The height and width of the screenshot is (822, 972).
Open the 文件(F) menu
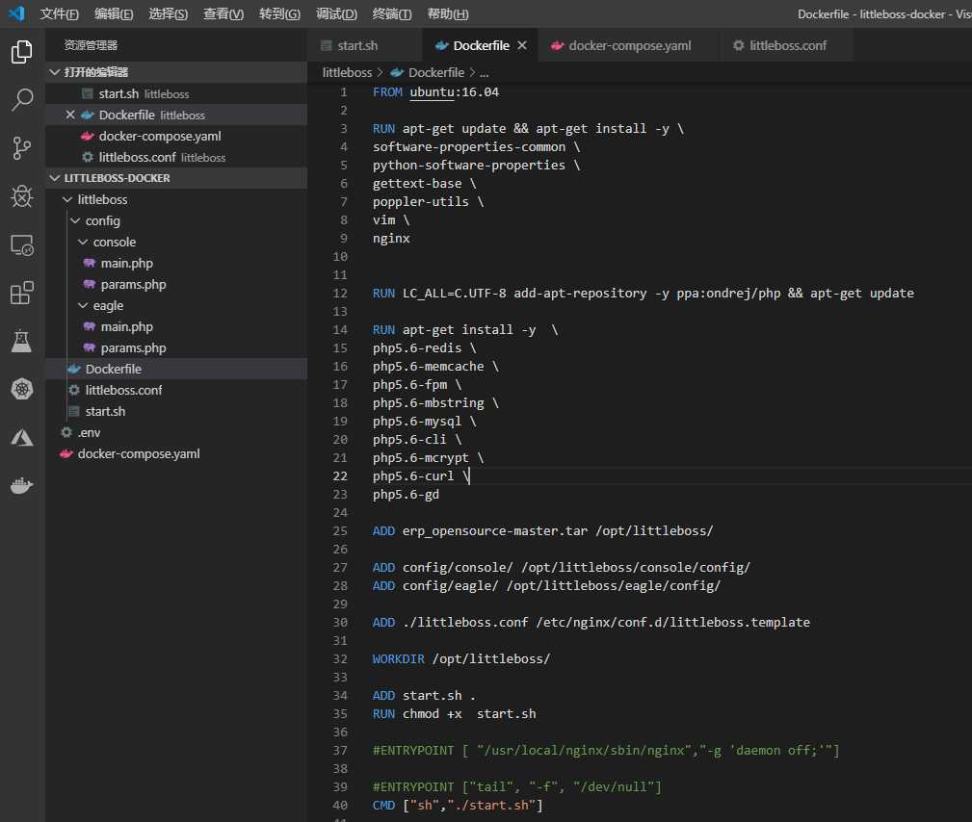(59, 13)
